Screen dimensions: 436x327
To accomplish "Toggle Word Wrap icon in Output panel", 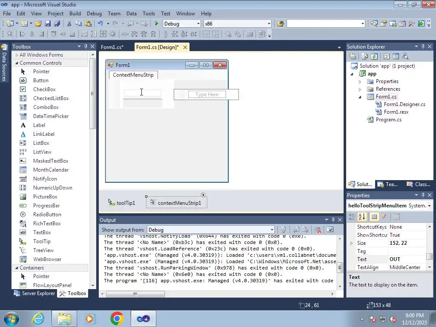I will tap(330, 229).
